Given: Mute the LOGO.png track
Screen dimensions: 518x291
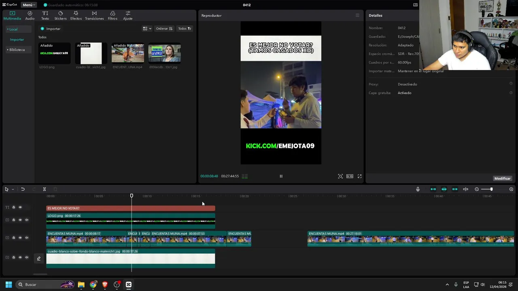Looking at the screenshot, I should [x=27, y=220].
